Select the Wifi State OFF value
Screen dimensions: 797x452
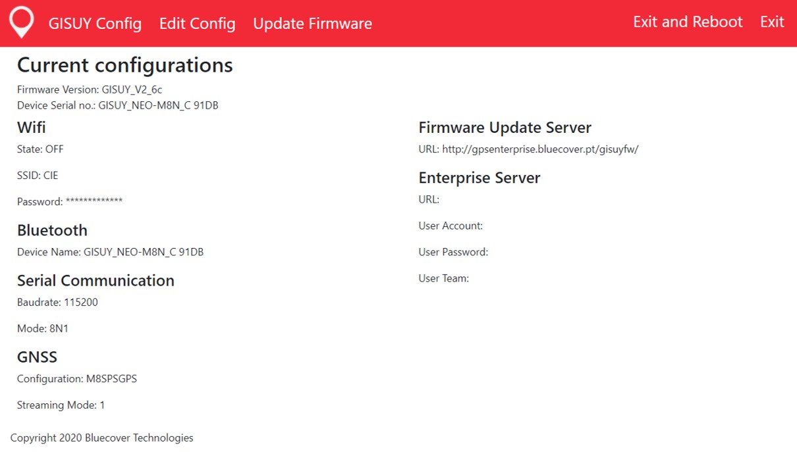[x=40, y=149]
